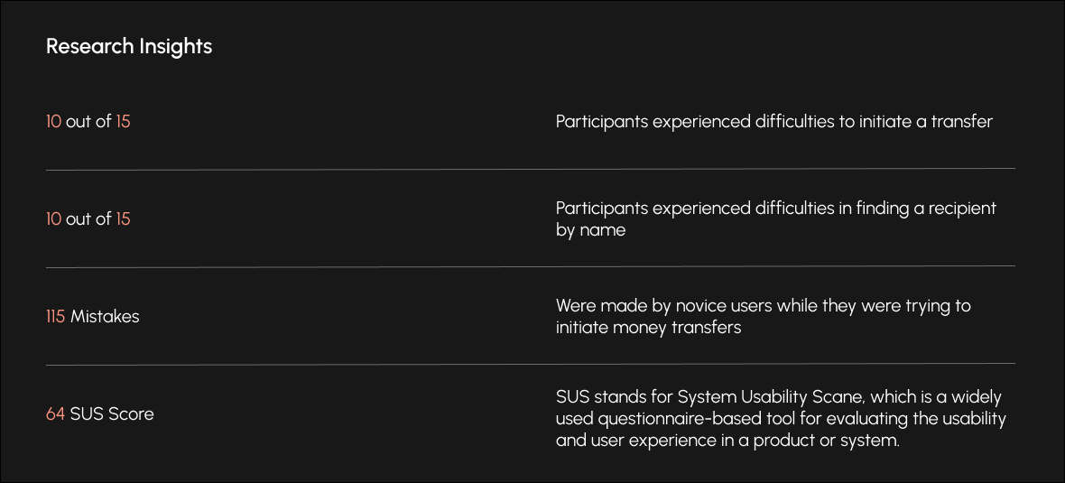Click the SUS Score label

pyautogui.click(x=112, y=413)
